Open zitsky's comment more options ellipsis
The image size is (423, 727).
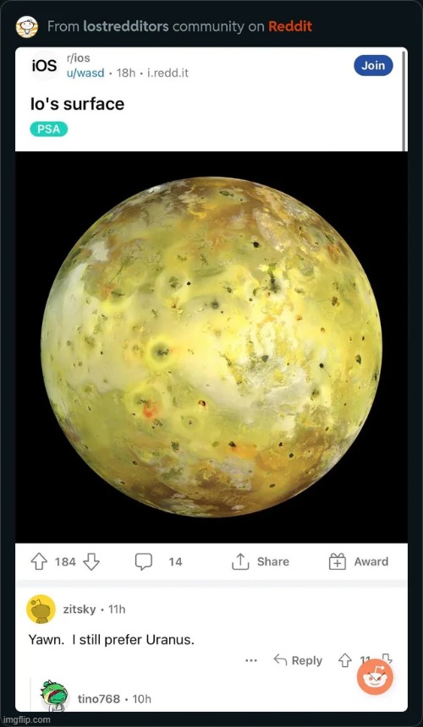click(251, 661)
